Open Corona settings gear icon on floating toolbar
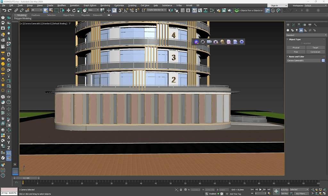Image resolution: width=328 pixels, height=196 pixels. (x=242, y=42)
